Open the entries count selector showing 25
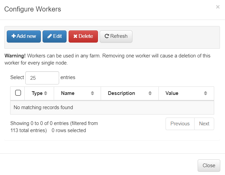 click(x=42, y=78)
